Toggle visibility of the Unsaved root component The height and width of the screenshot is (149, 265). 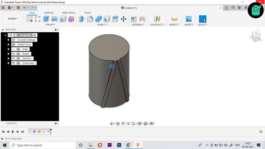pos(11,35)
